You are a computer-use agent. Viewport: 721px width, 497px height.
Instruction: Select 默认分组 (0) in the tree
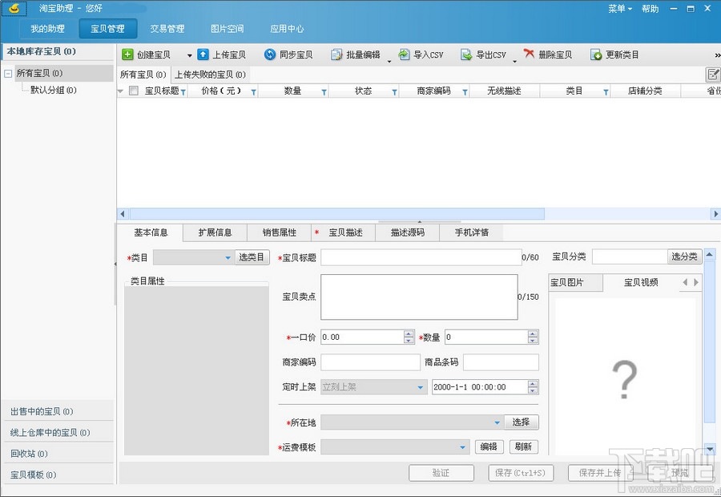(x=54, y=91)
